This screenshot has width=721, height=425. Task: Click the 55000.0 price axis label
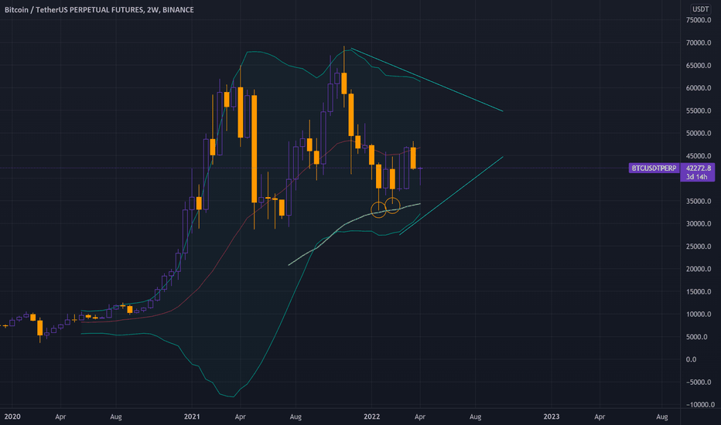click(698, 110)
